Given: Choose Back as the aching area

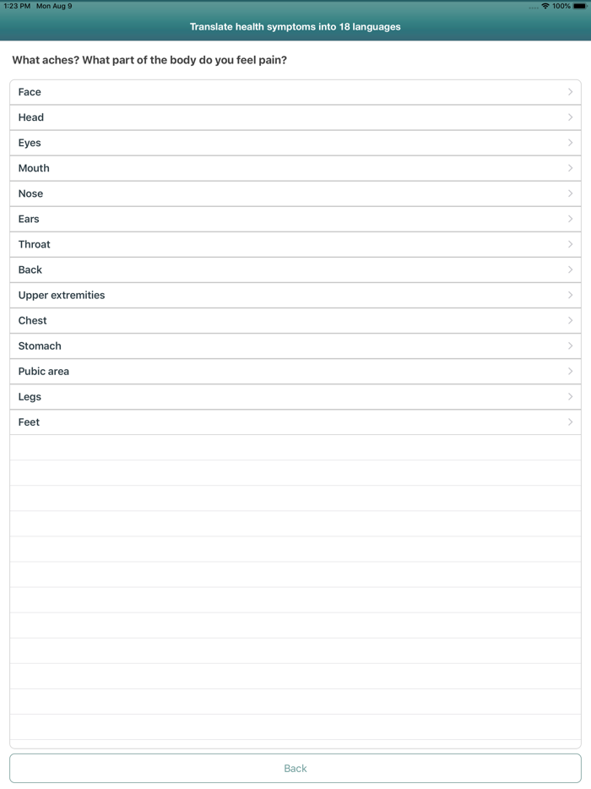Looking at the screenshot, I should click(295, 269).
